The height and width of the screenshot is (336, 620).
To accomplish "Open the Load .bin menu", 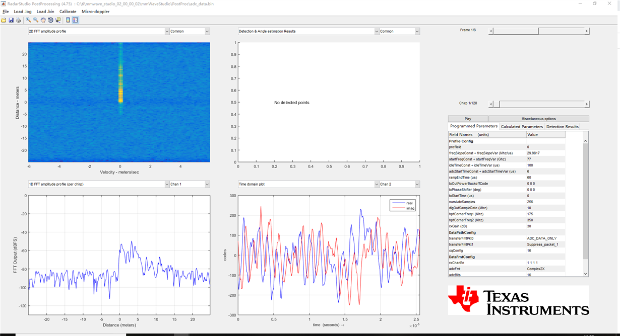I will [45, 11].
